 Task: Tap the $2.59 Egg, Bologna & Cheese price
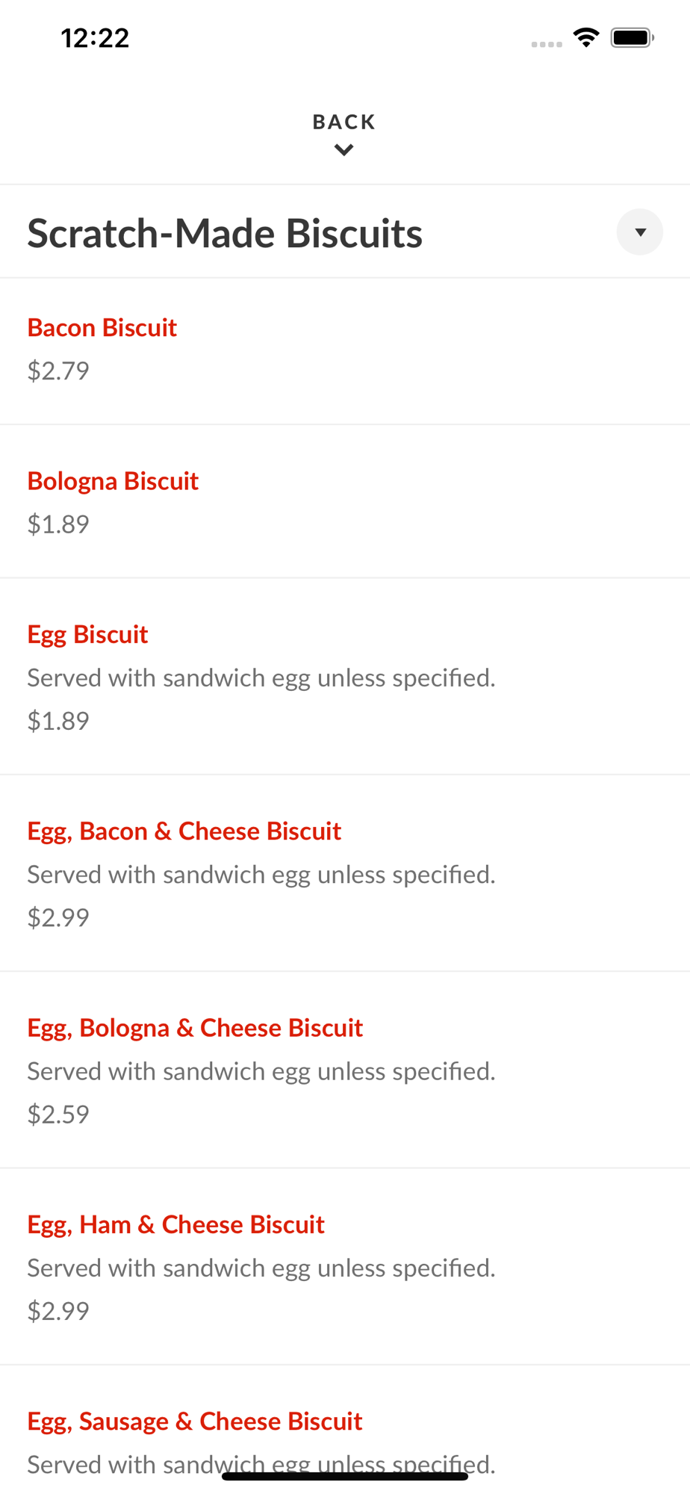tap(58, 1115)
